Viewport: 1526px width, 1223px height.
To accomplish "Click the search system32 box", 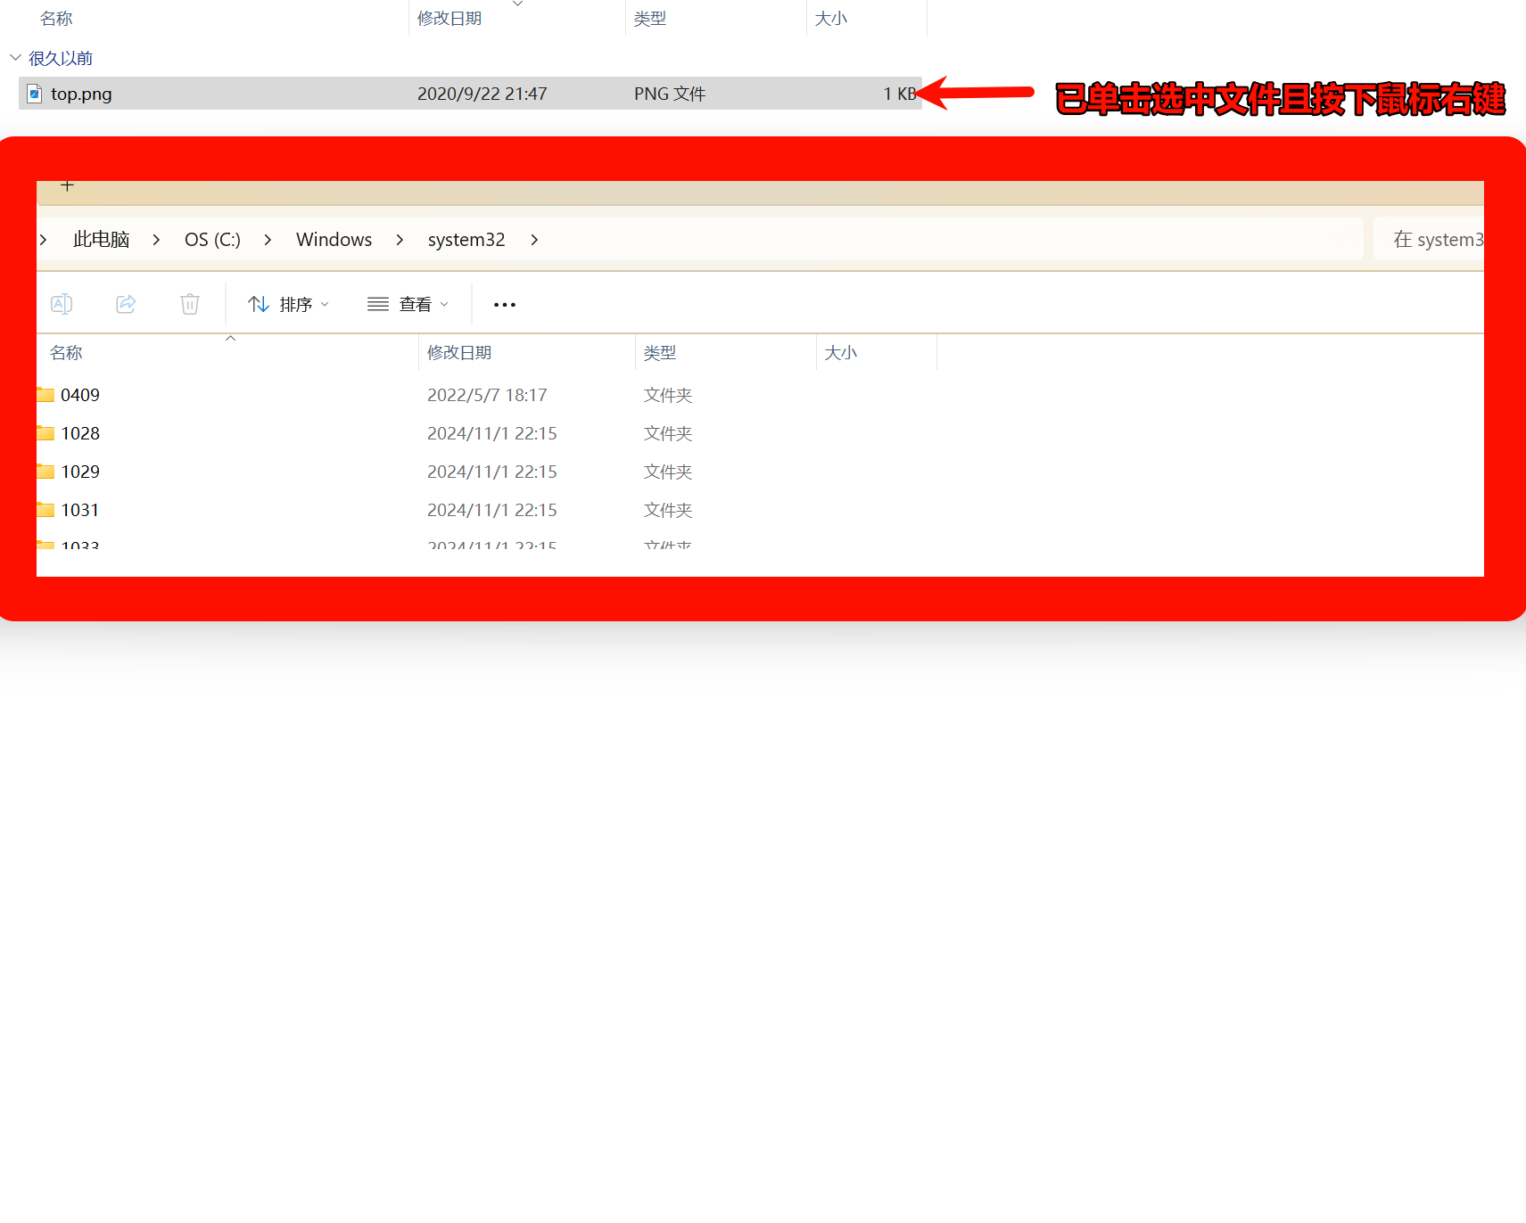I will tap(1429, 240).
